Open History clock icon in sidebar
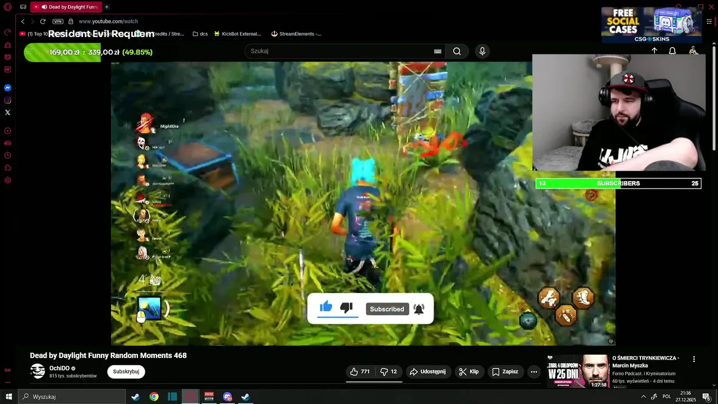The height and width of the screenshot is (404, 718). pos(7,155)
